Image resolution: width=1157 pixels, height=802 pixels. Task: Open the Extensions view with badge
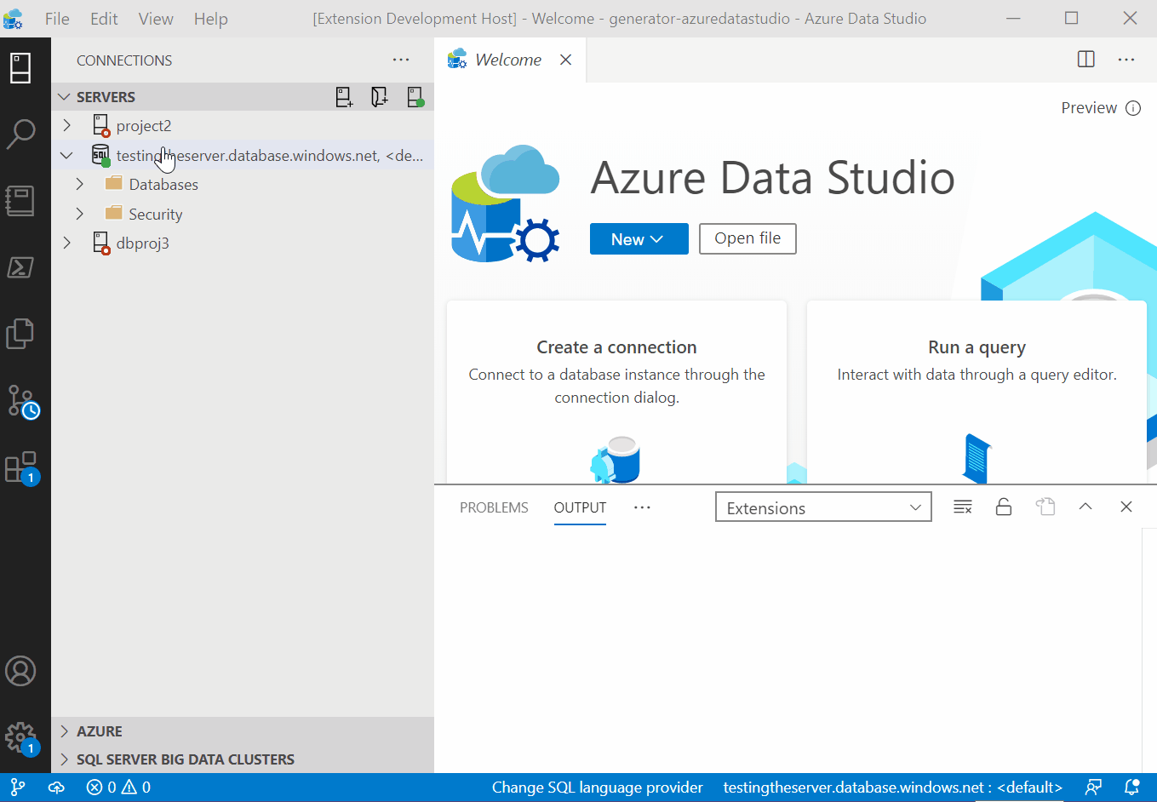(22, 468)
